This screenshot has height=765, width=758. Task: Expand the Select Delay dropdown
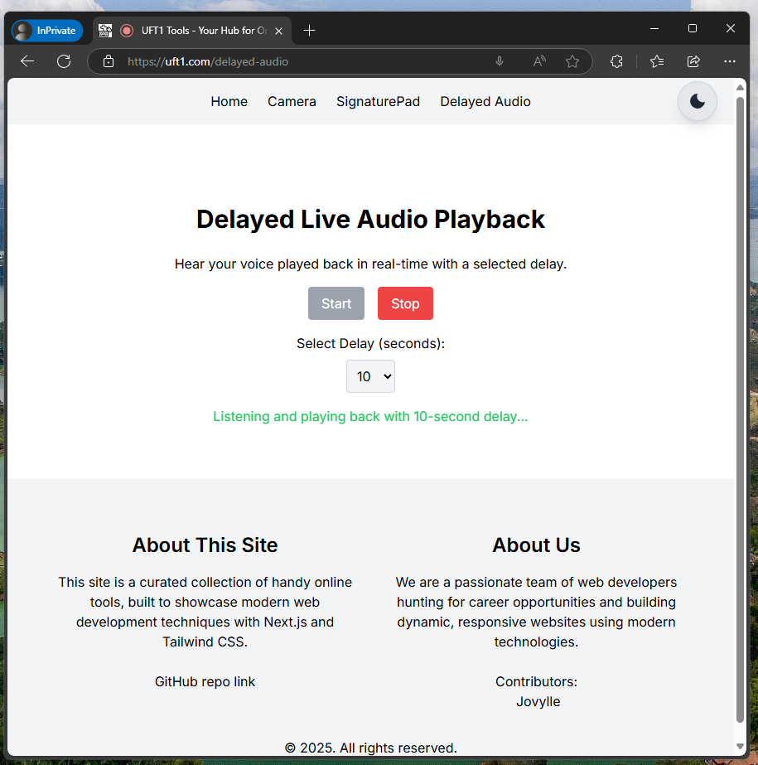(370, 376)
